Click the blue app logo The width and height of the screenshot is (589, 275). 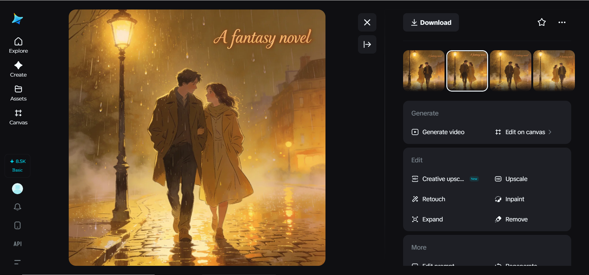(17, 19)
